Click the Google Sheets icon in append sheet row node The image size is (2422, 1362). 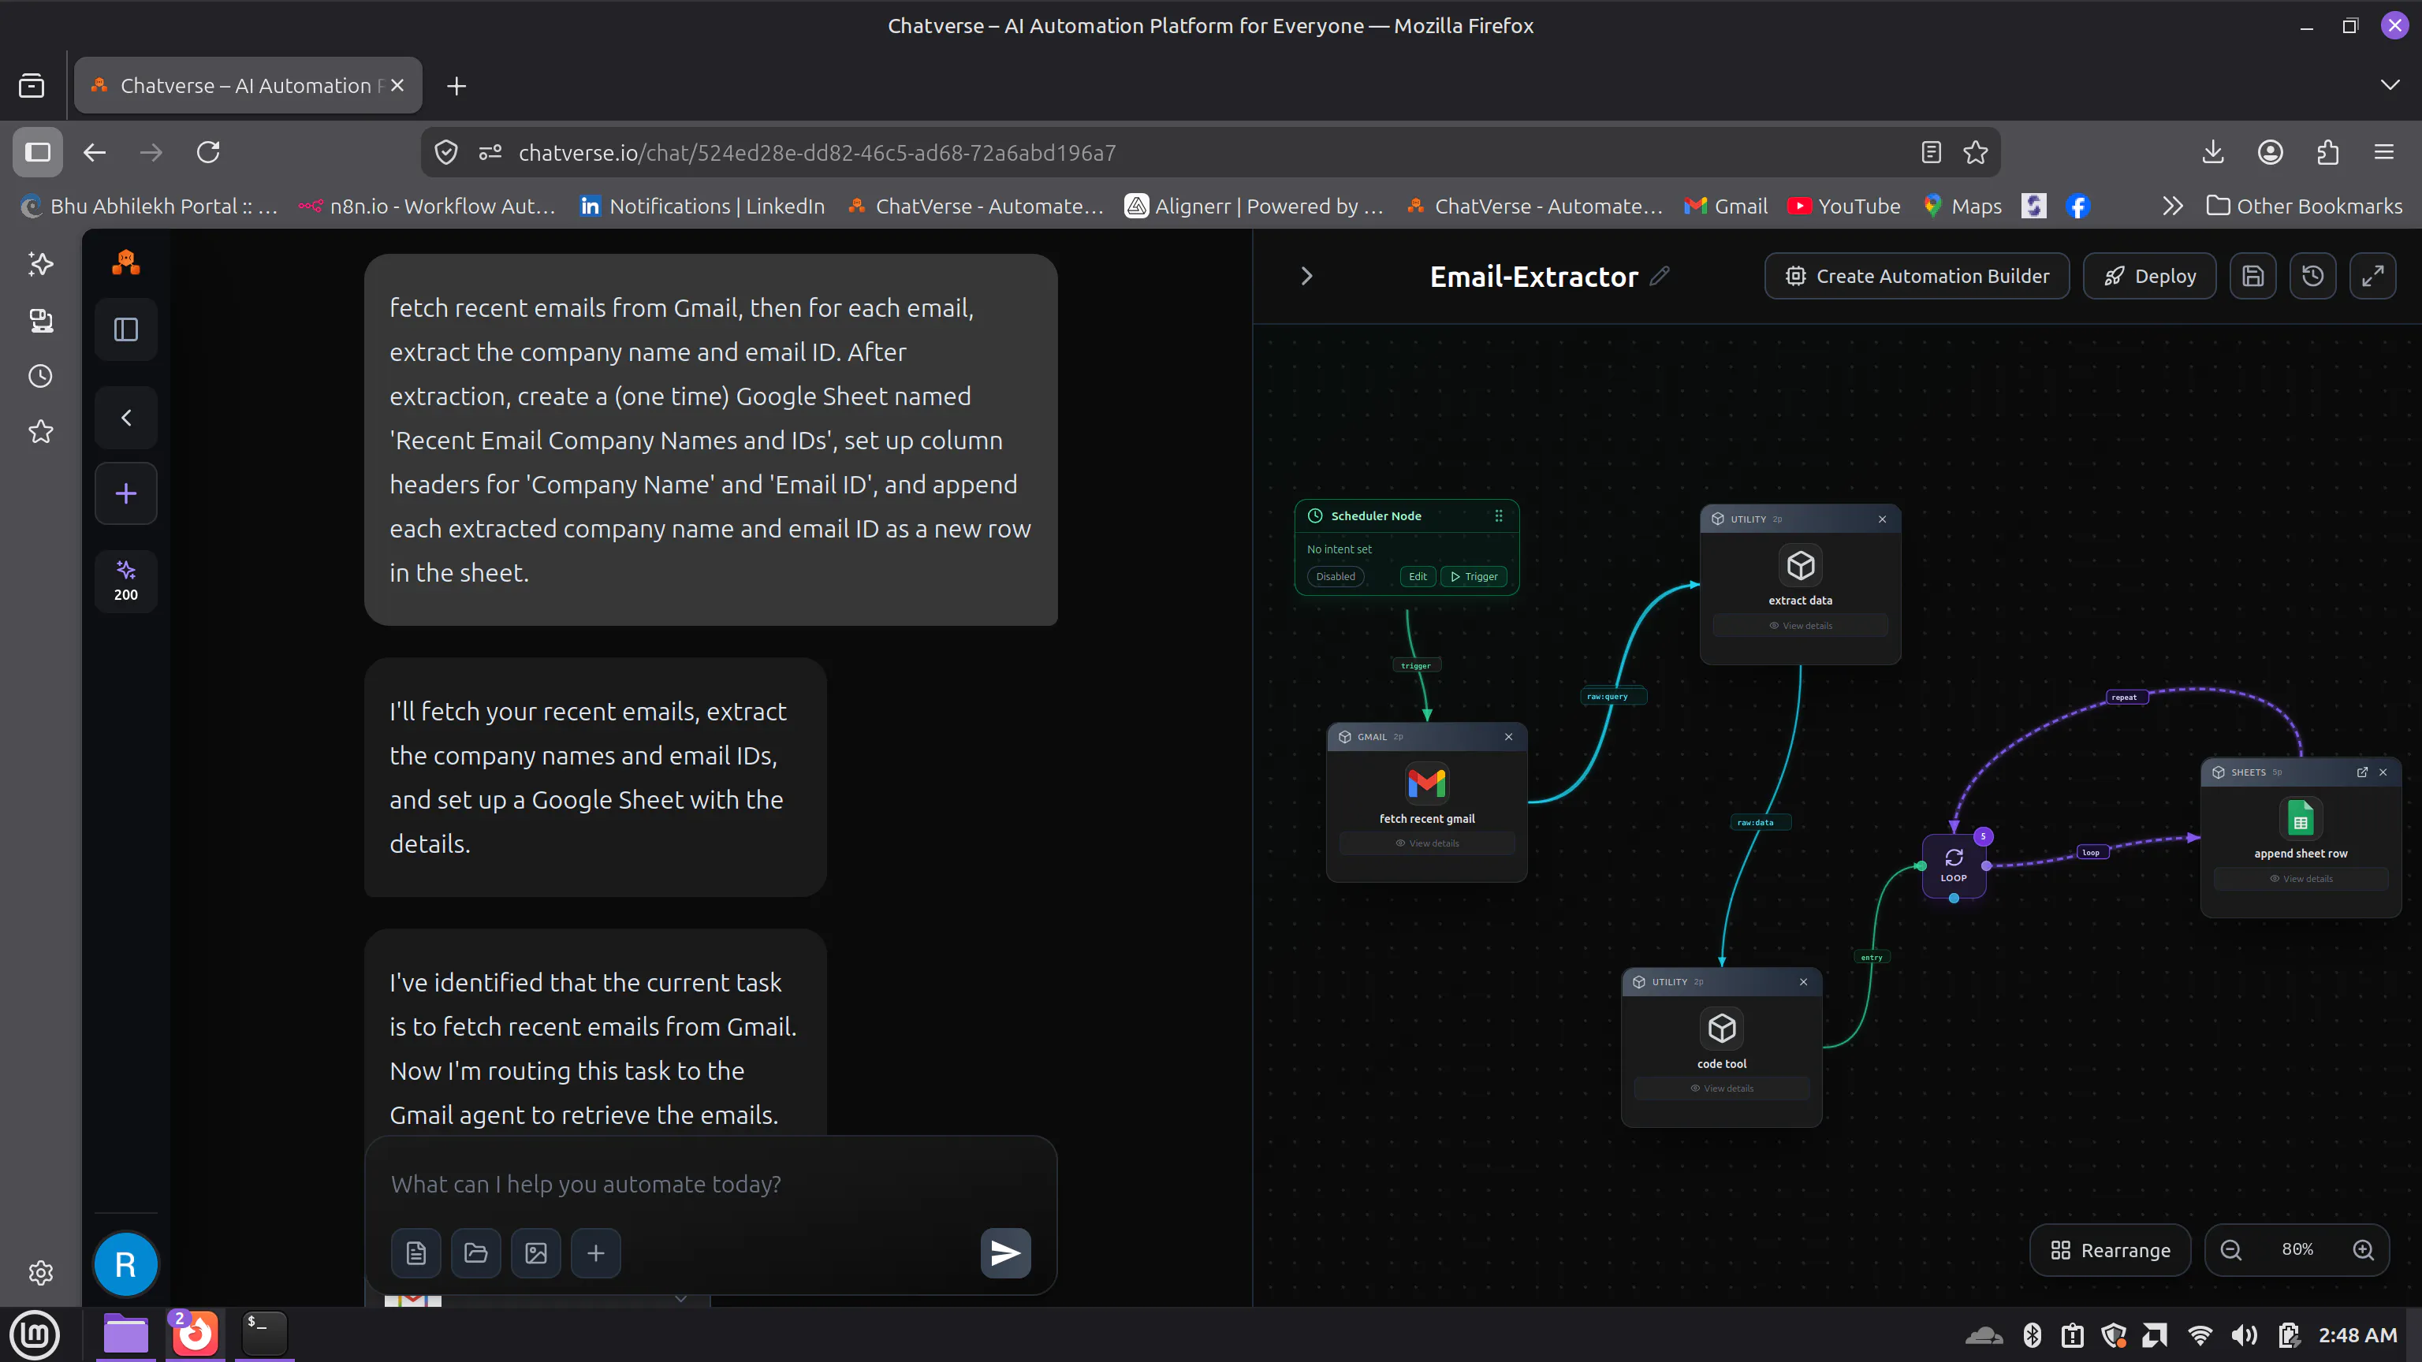[x=2301, y=819]
